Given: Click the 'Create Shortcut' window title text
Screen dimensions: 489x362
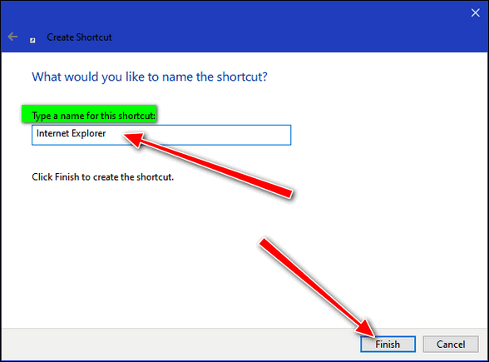Looking at the screenshot, I should (79, 37).
